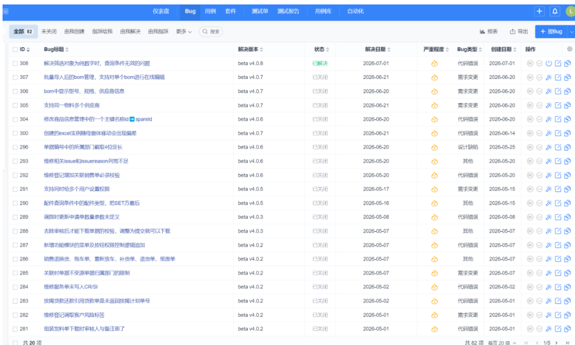Click activate wand icon for bug 305

[548, 105]
